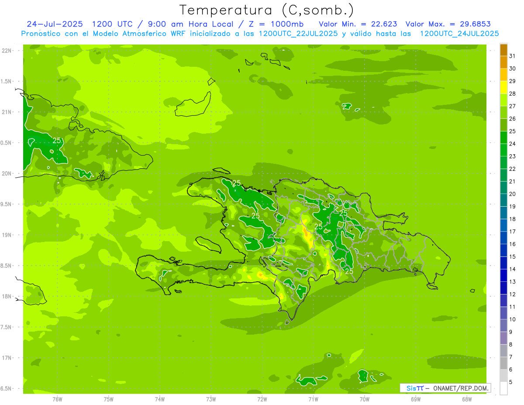The image size is (524, 405).
Task: Click the 73W longitude axis label
Action: [211, 399]
